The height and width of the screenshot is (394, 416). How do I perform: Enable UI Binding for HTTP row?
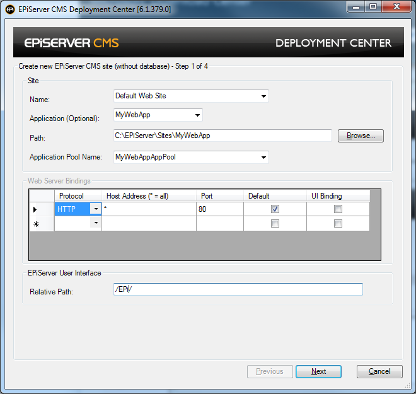point(338,209)
